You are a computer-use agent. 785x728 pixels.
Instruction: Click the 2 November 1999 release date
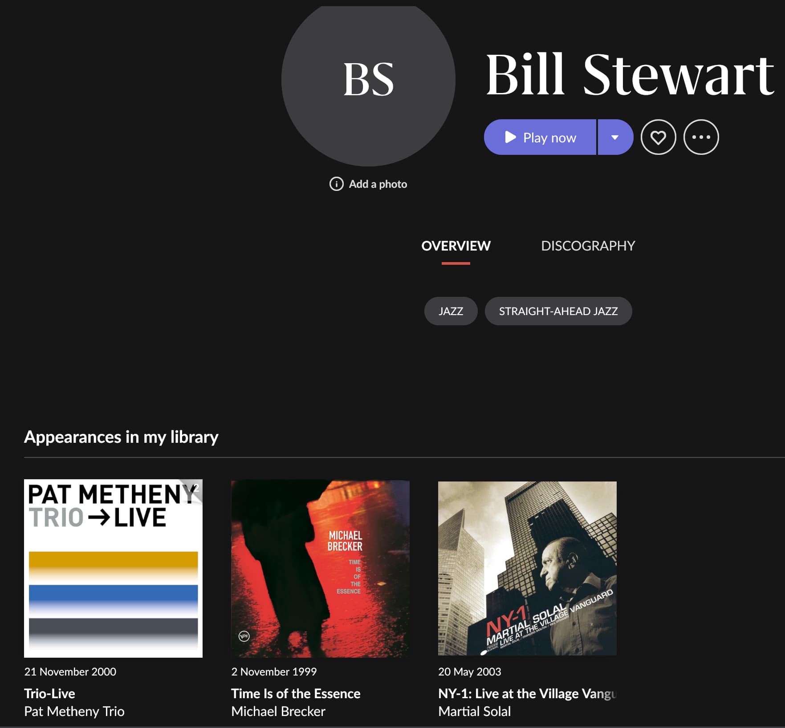(274, 671)
